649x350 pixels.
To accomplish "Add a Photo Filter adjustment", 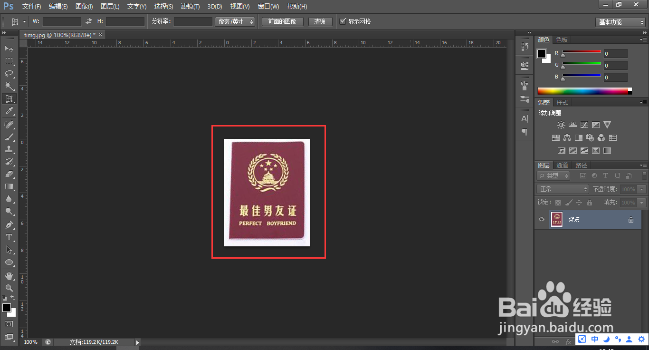I will coord(590,138).
